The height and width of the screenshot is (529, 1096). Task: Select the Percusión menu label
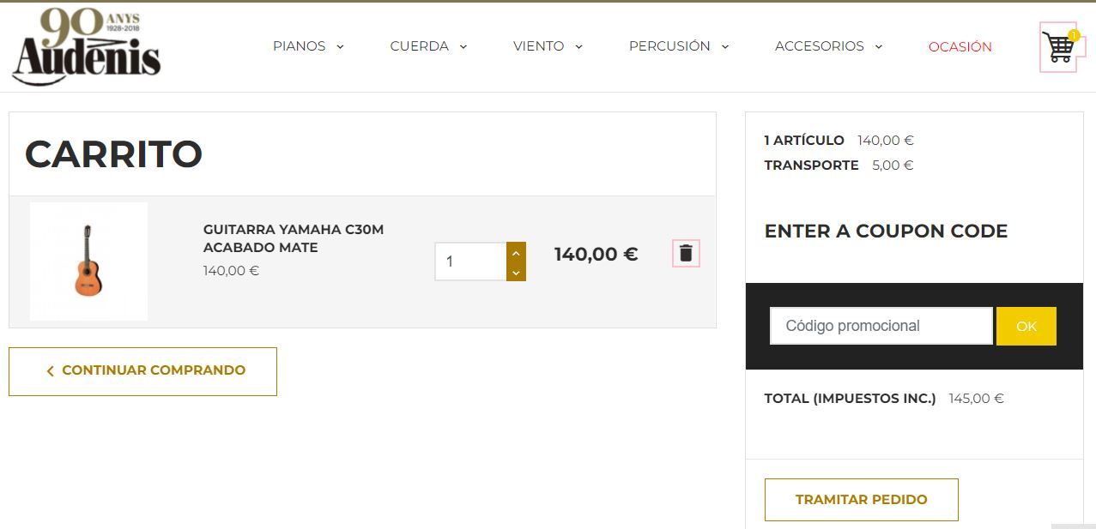(669, 46)
